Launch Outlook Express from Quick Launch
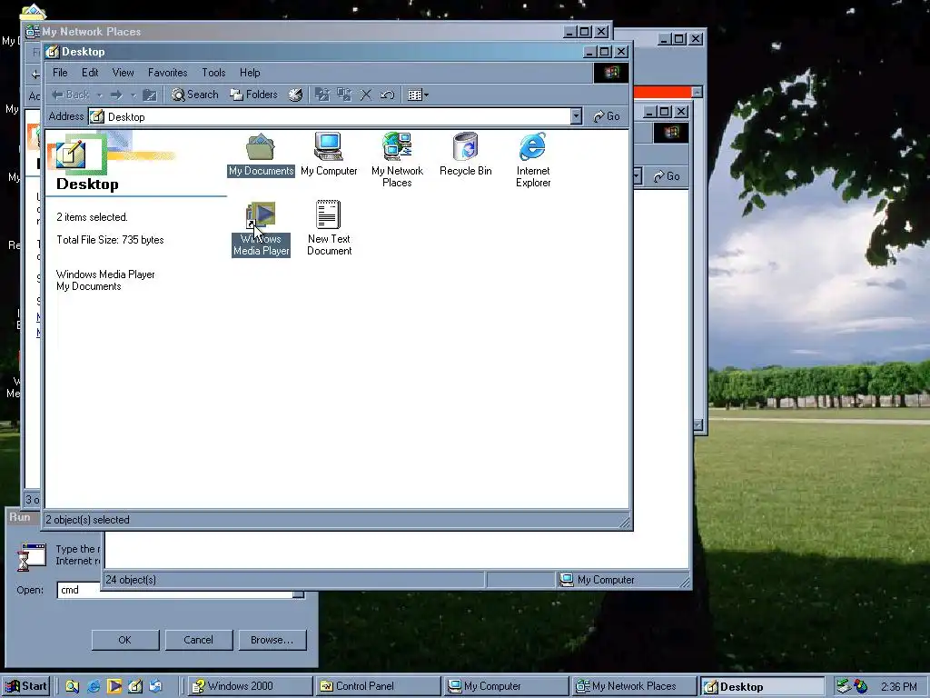The width and height of the screenshot is (930, 698). pos(156,687)
